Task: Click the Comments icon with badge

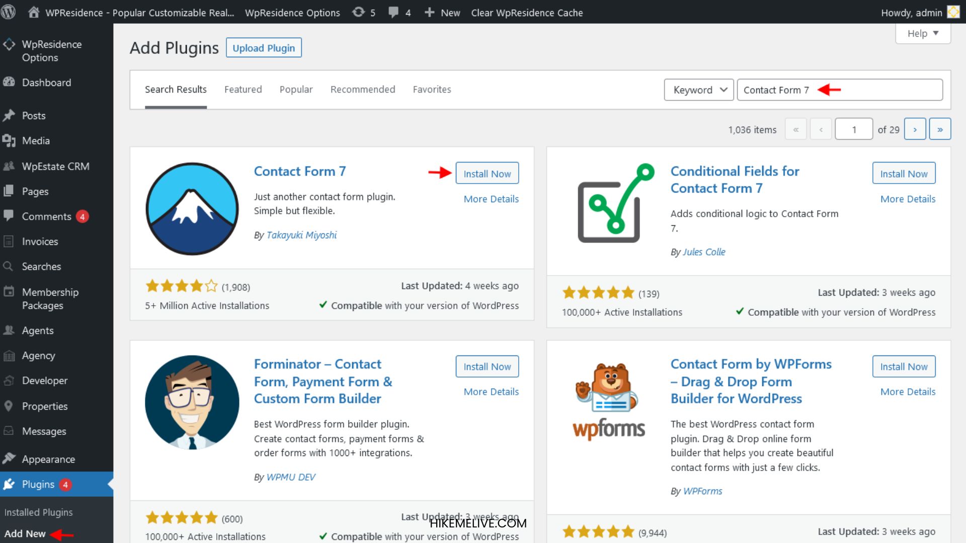Action: coord(46,216)
